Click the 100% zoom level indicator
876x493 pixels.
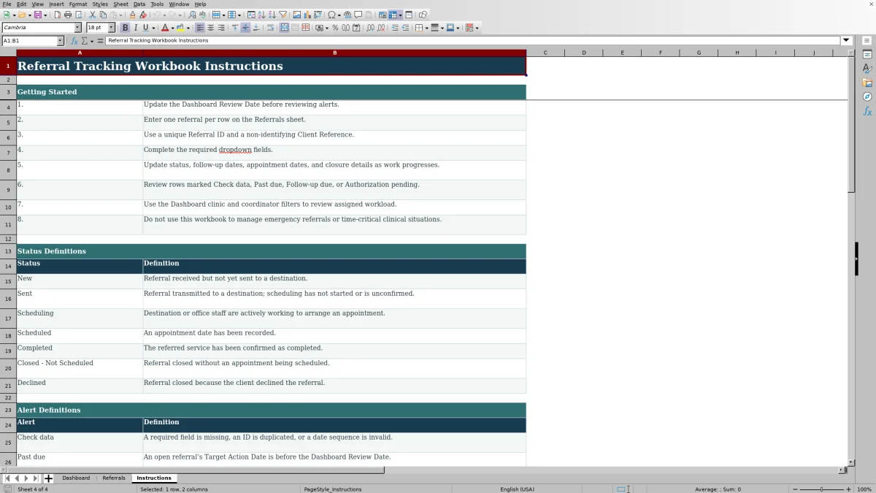tap(864, 489)
